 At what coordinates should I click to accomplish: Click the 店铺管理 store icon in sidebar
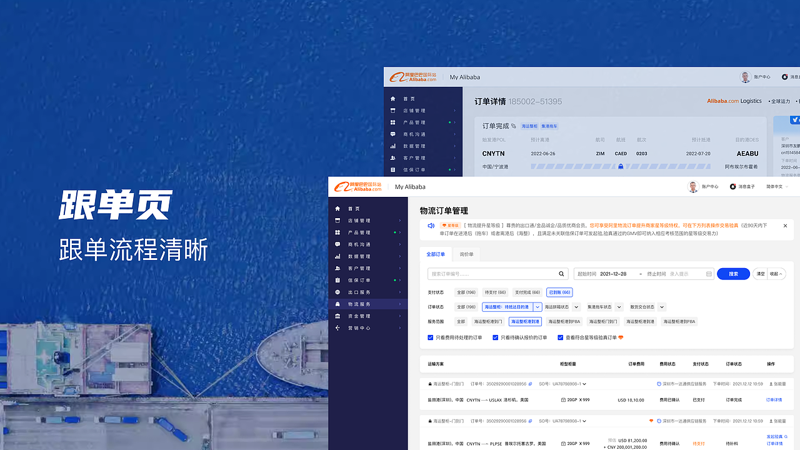337,221
